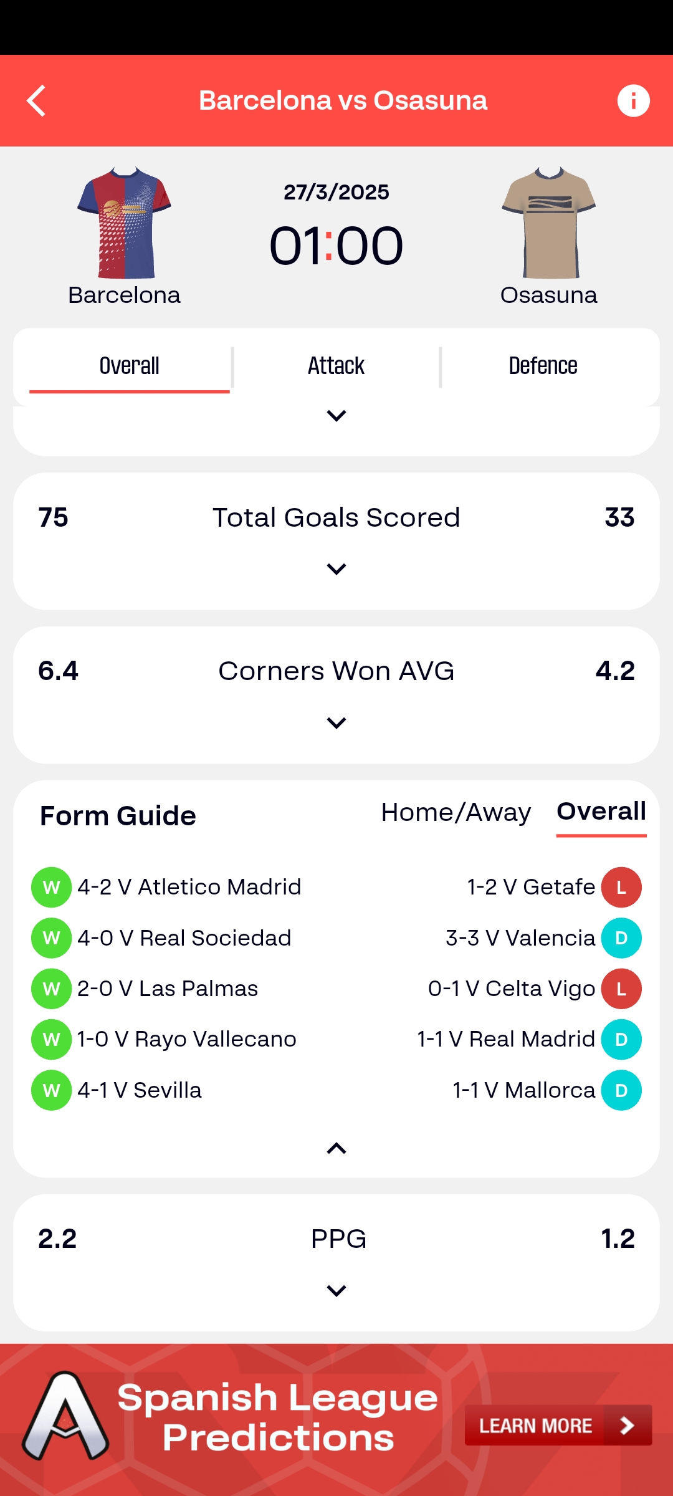Open the match info icon
Viewport: 673px width, 1496px height.
(x=633, y=101)
